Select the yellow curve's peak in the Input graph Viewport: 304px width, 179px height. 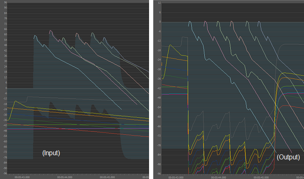tap(16, 101)
